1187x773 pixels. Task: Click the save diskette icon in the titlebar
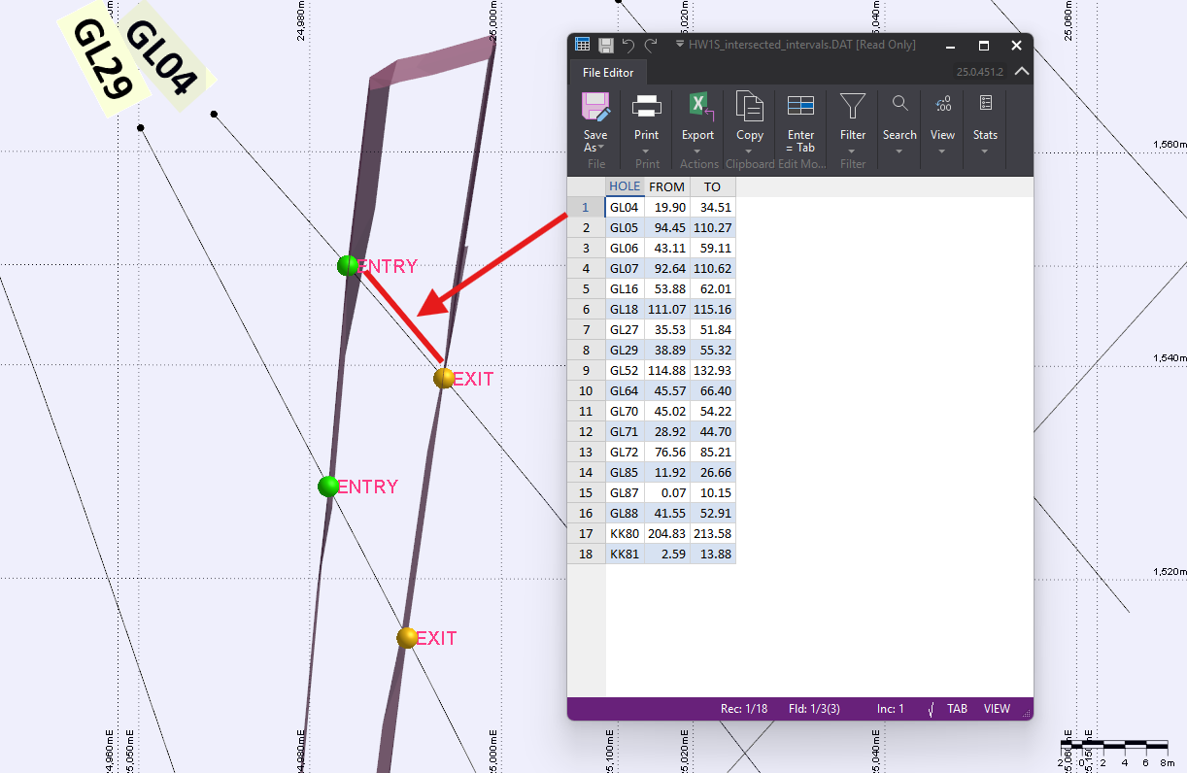click(605, 44)
